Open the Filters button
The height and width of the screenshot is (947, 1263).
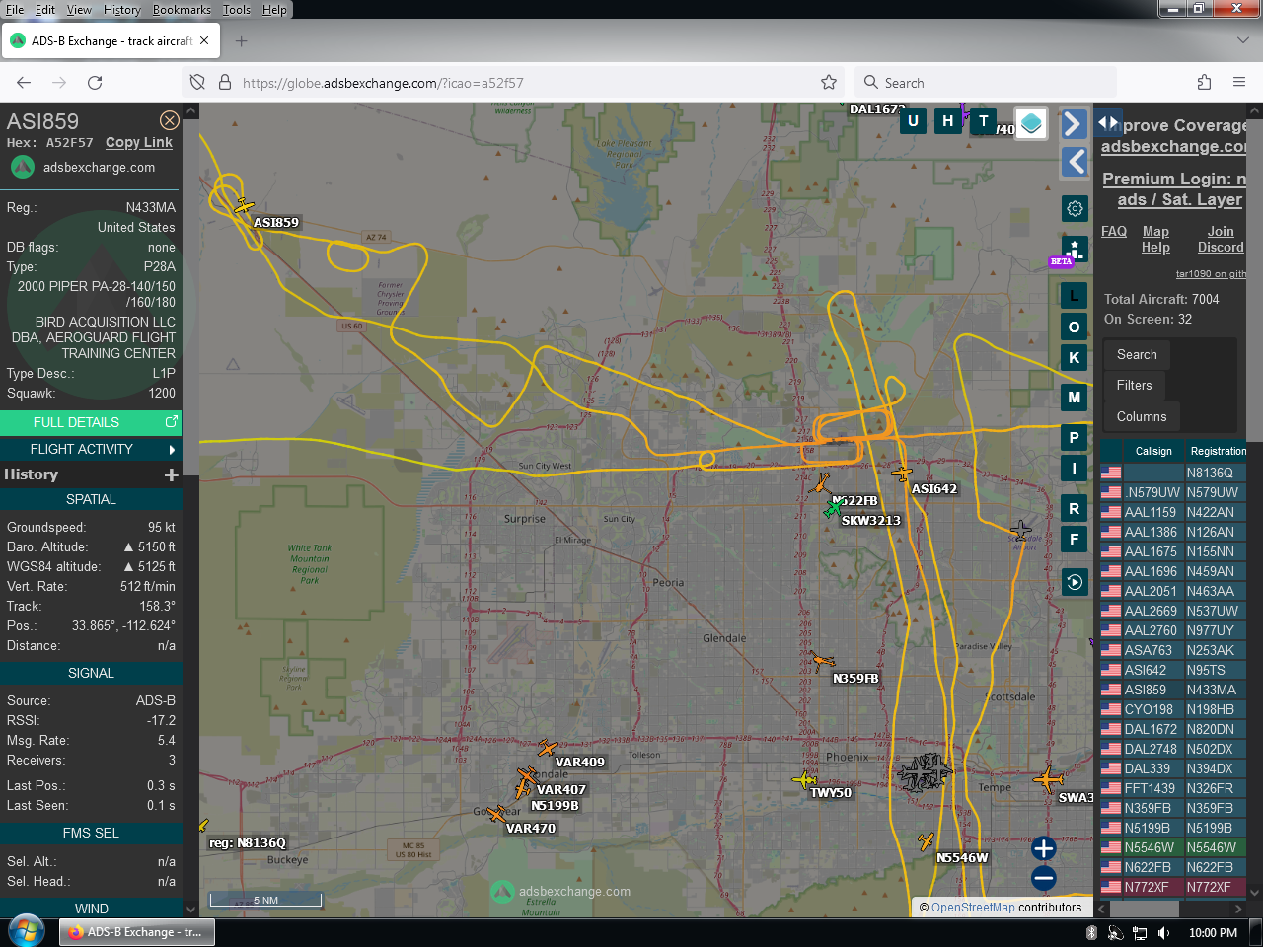click(1135, 386)
